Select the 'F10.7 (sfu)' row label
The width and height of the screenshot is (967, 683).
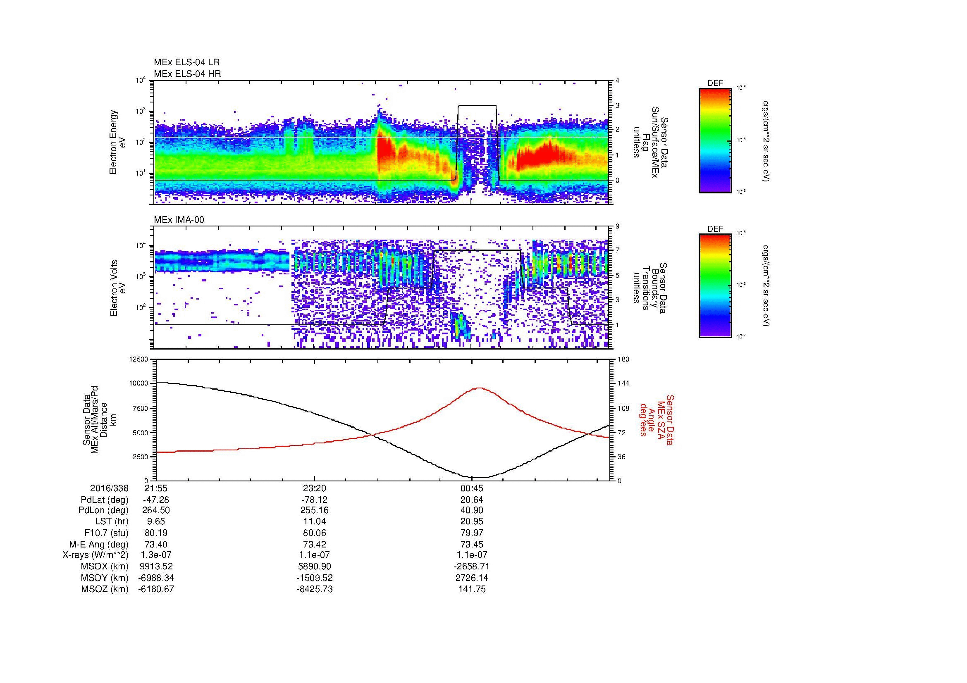pyautogui.click(x=107, y=533)
